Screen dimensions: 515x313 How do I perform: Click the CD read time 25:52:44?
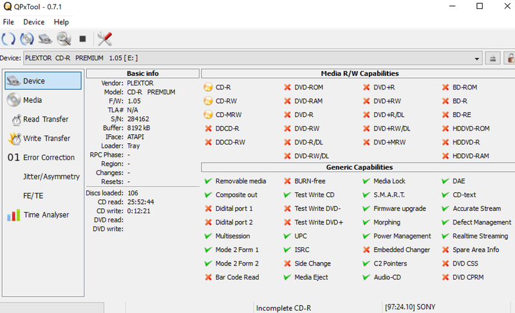point(140,202)
